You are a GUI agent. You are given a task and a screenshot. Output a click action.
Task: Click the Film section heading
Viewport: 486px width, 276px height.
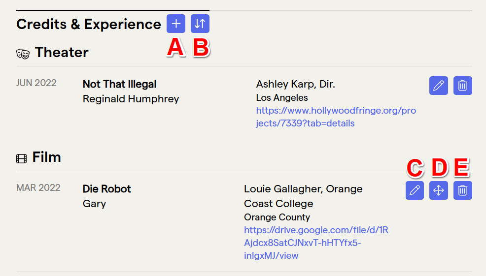[x=46, y=157]
